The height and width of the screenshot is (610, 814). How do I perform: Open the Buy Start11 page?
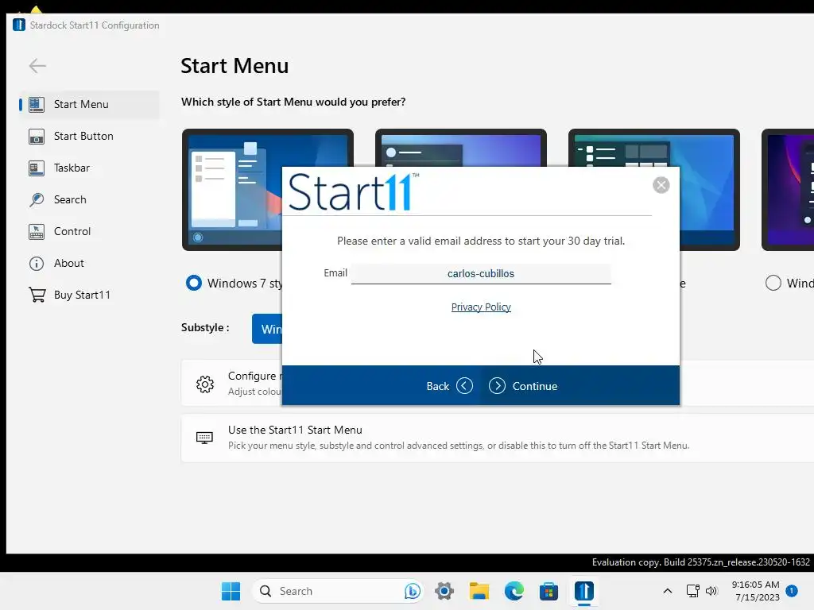89,295
